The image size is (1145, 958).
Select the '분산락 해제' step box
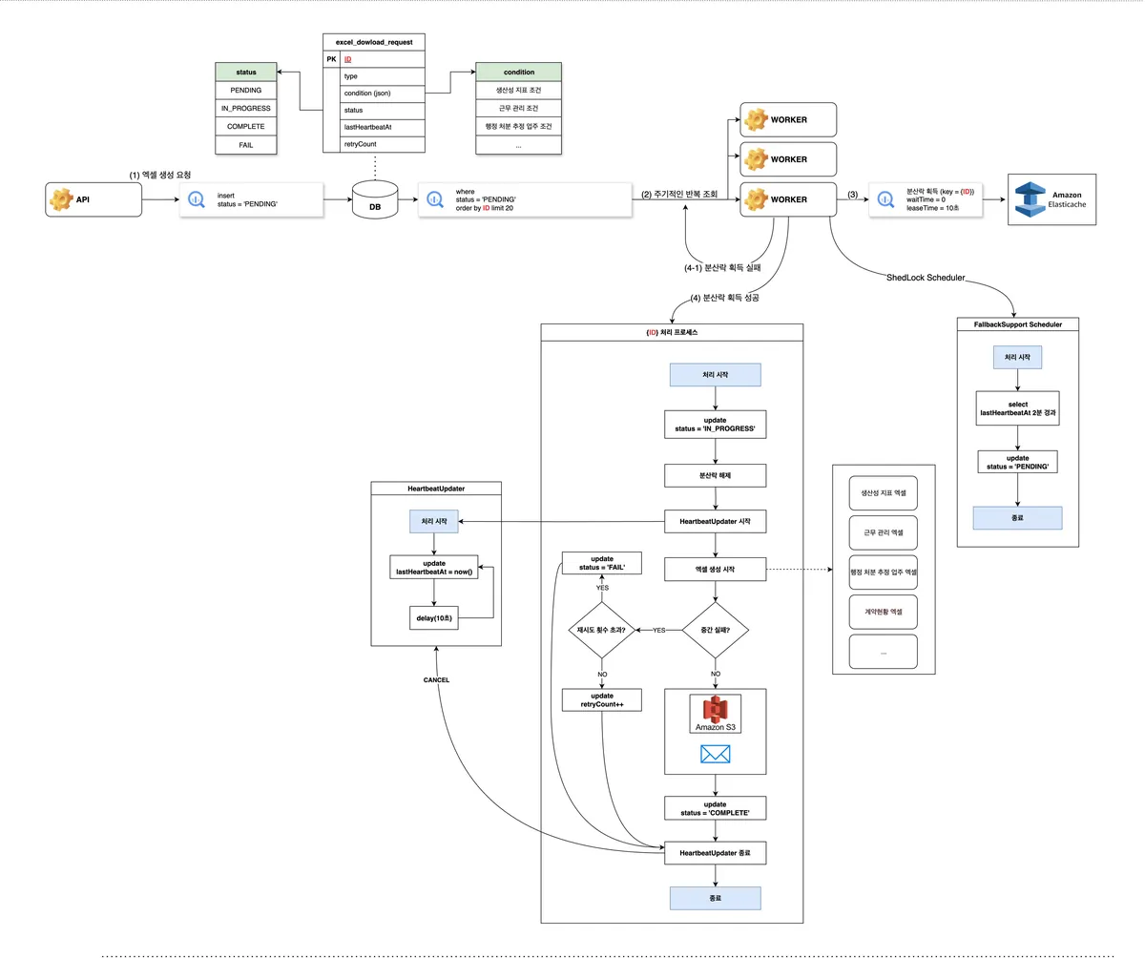[716, 475]
